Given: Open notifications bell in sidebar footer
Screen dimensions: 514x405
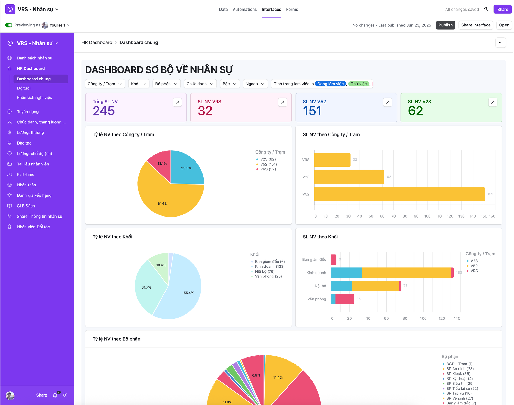Looking at the screenshot, I should pyautogui.click(x=55, y=395).
